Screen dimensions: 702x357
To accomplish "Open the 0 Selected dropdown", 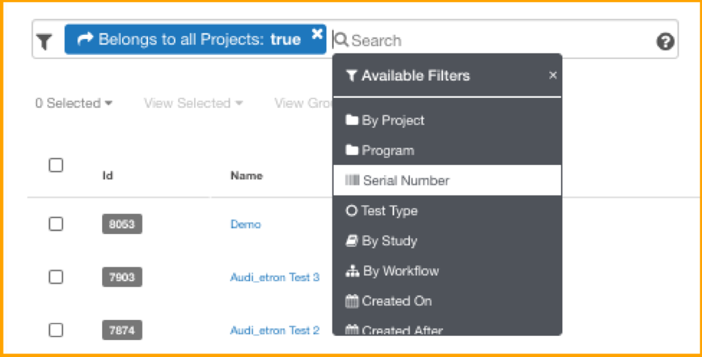I will pos(74,103).
